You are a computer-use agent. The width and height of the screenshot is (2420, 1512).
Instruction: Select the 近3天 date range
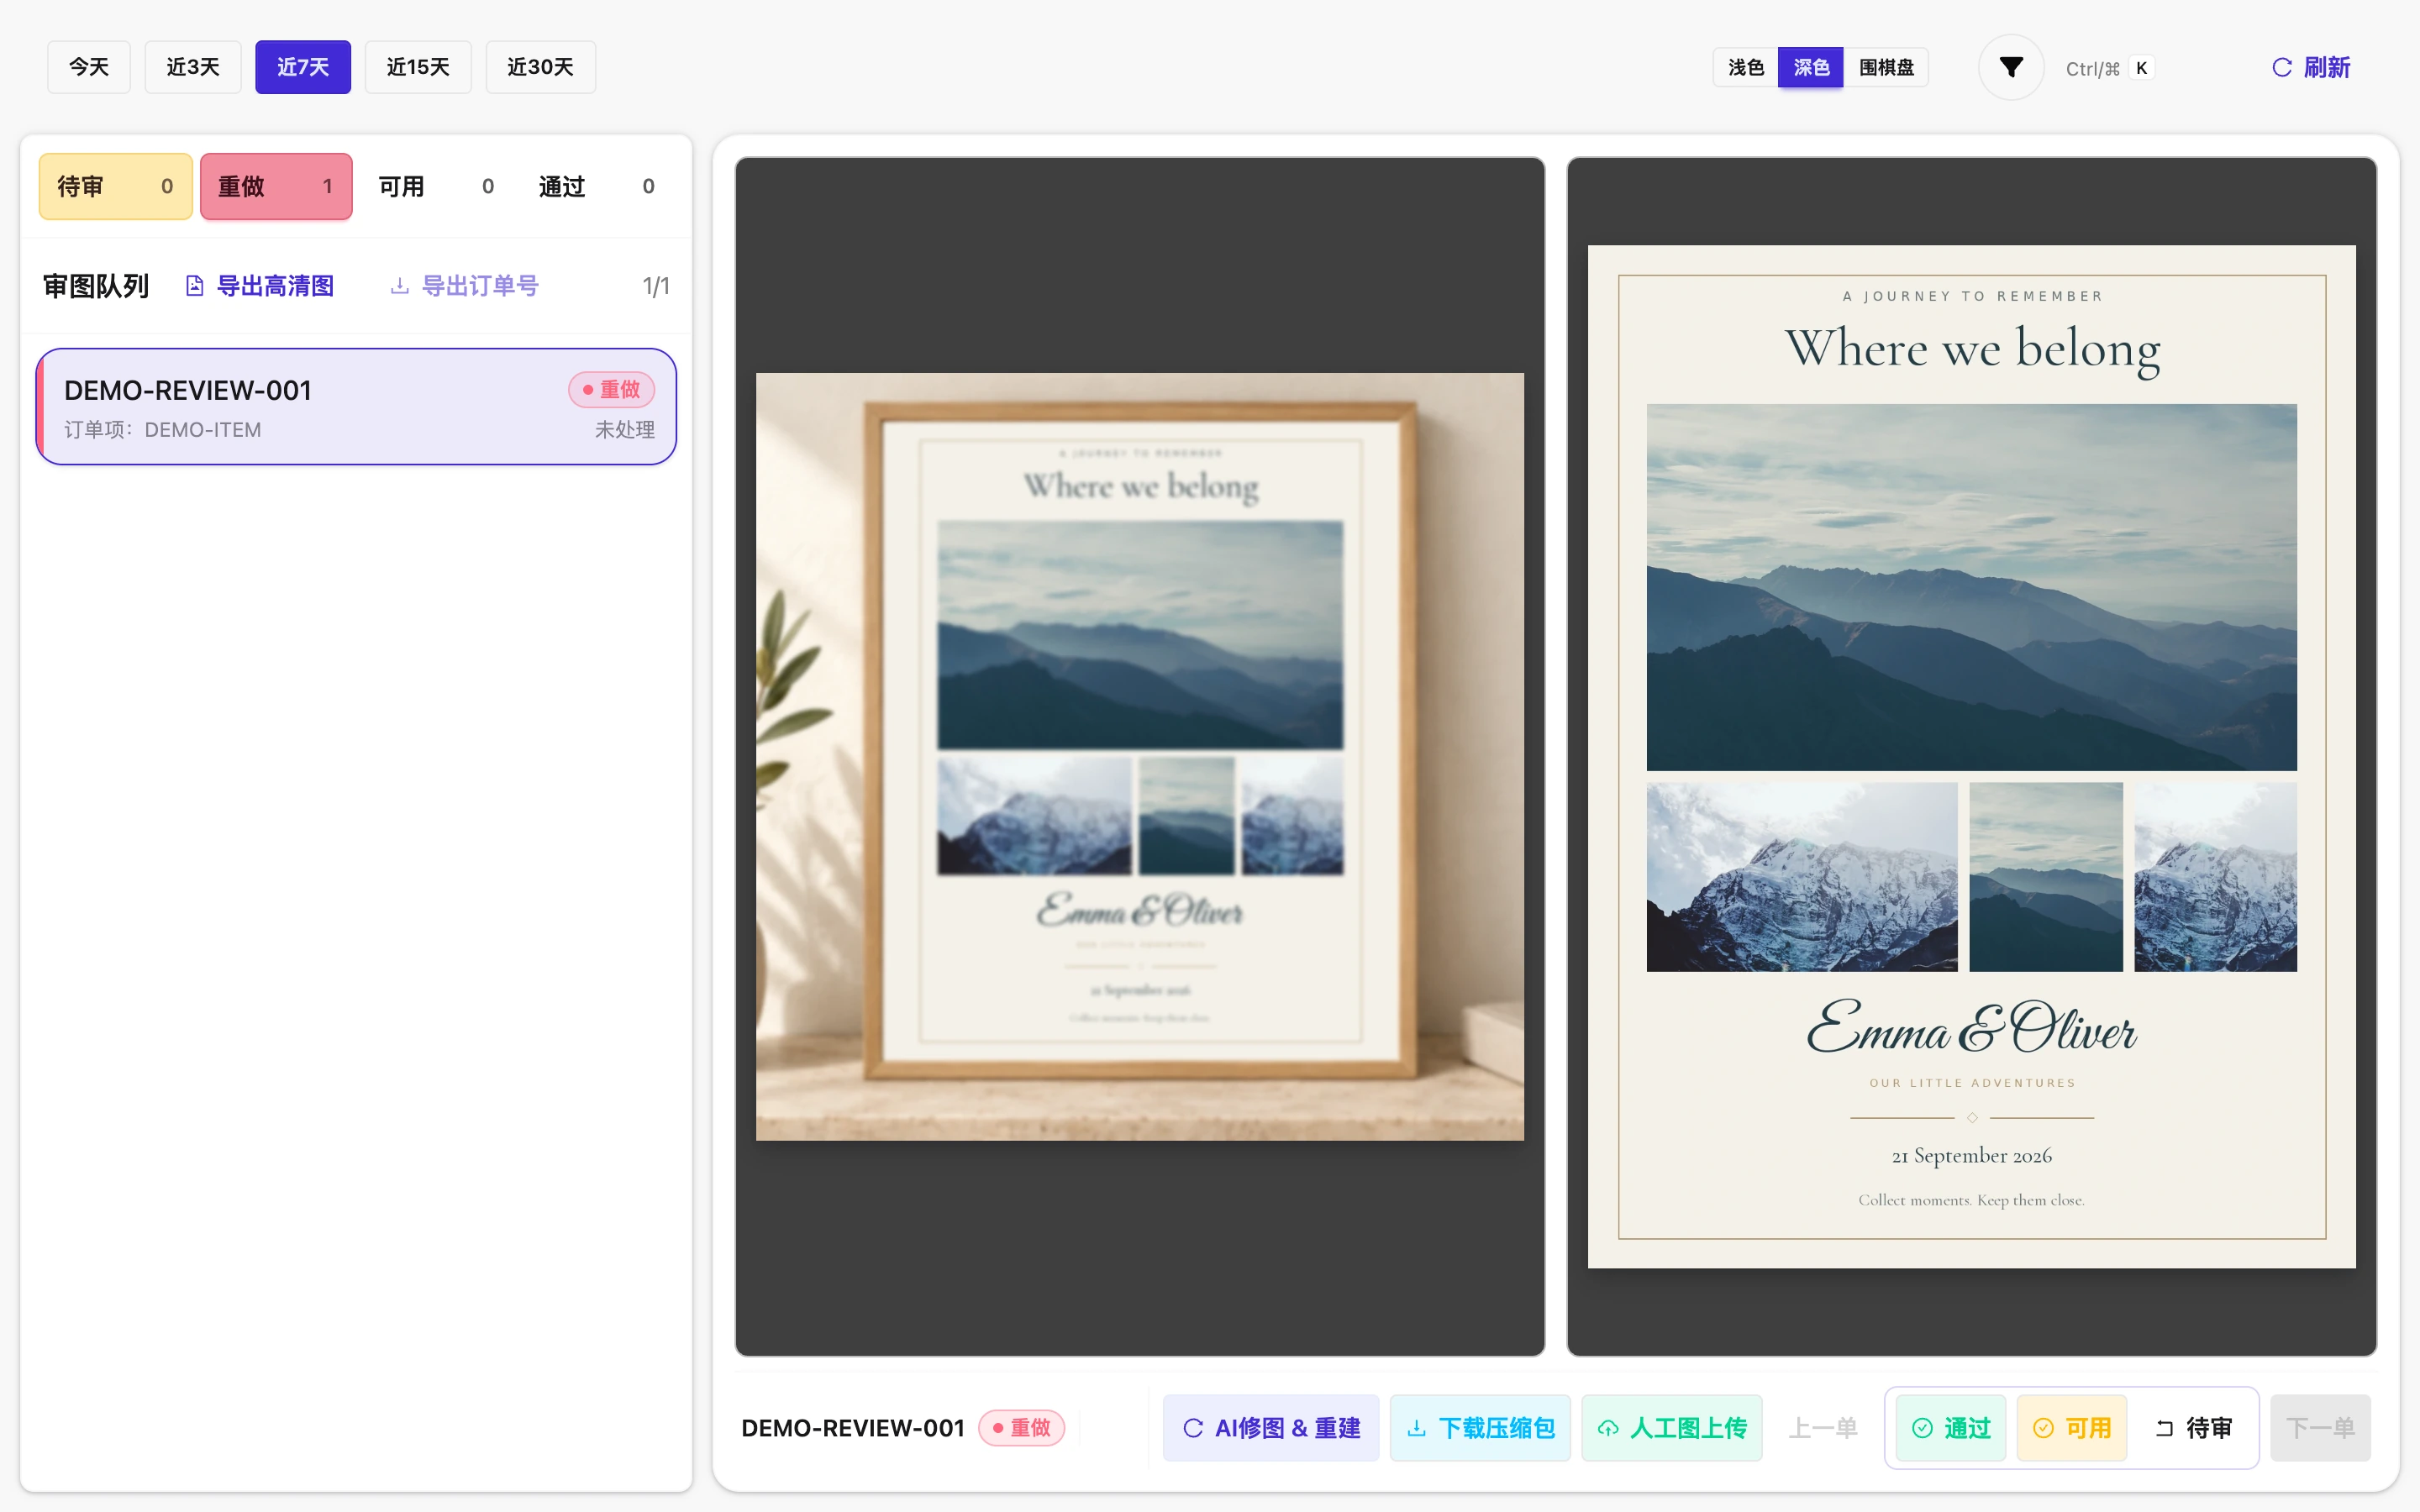click(193, 67)
